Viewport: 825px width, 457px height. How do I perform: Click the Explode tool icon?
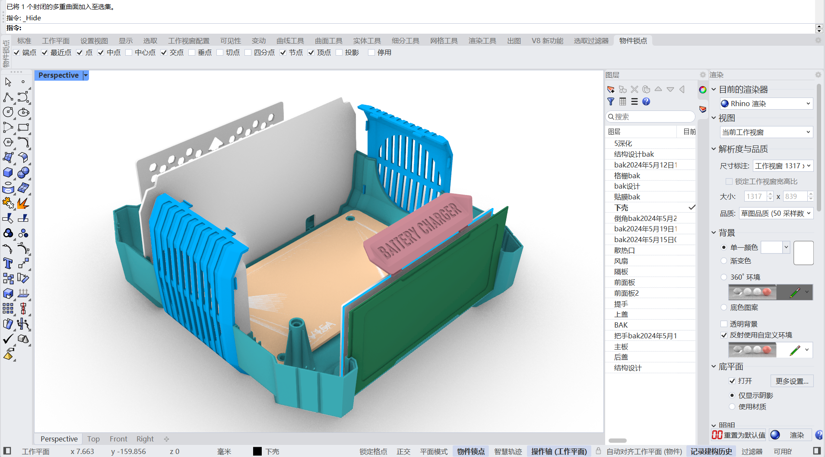23,203
